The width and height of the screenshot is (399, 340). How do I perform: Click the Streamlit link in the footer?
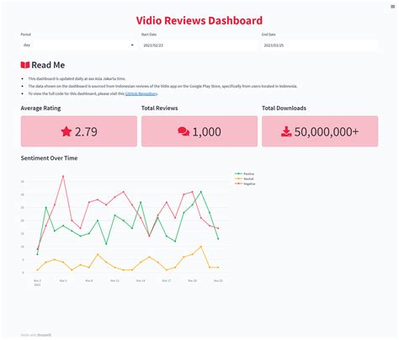[44, 335]
